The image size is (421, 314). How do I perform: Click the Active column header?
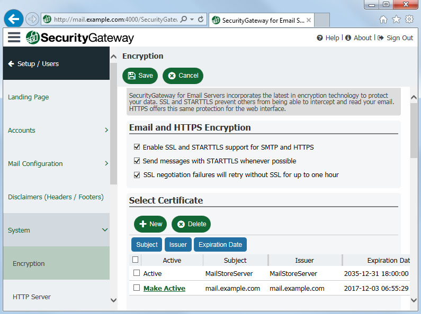(x=172, y=260)
